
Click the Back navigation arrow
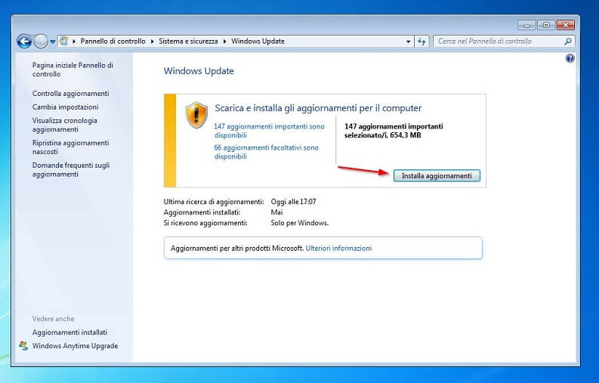(24, 42)
